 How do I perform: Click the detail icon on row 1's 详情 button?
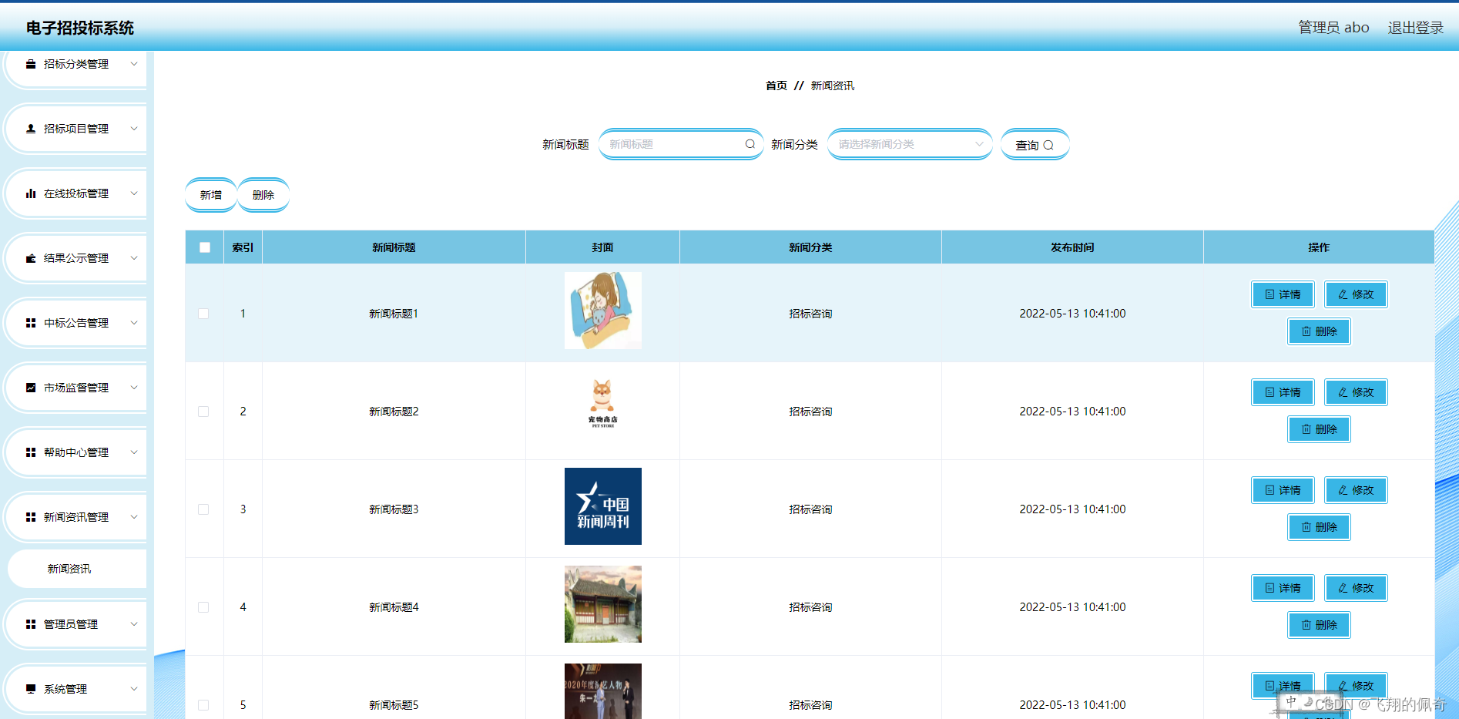(1269, 294)
